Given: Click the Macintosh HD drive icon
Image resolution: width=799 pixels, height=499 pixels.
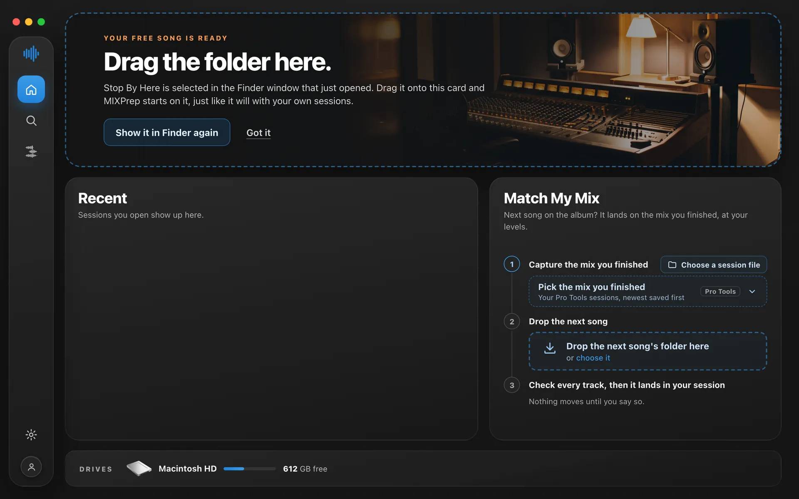Looking at the screenshot, I should point(139,468).
